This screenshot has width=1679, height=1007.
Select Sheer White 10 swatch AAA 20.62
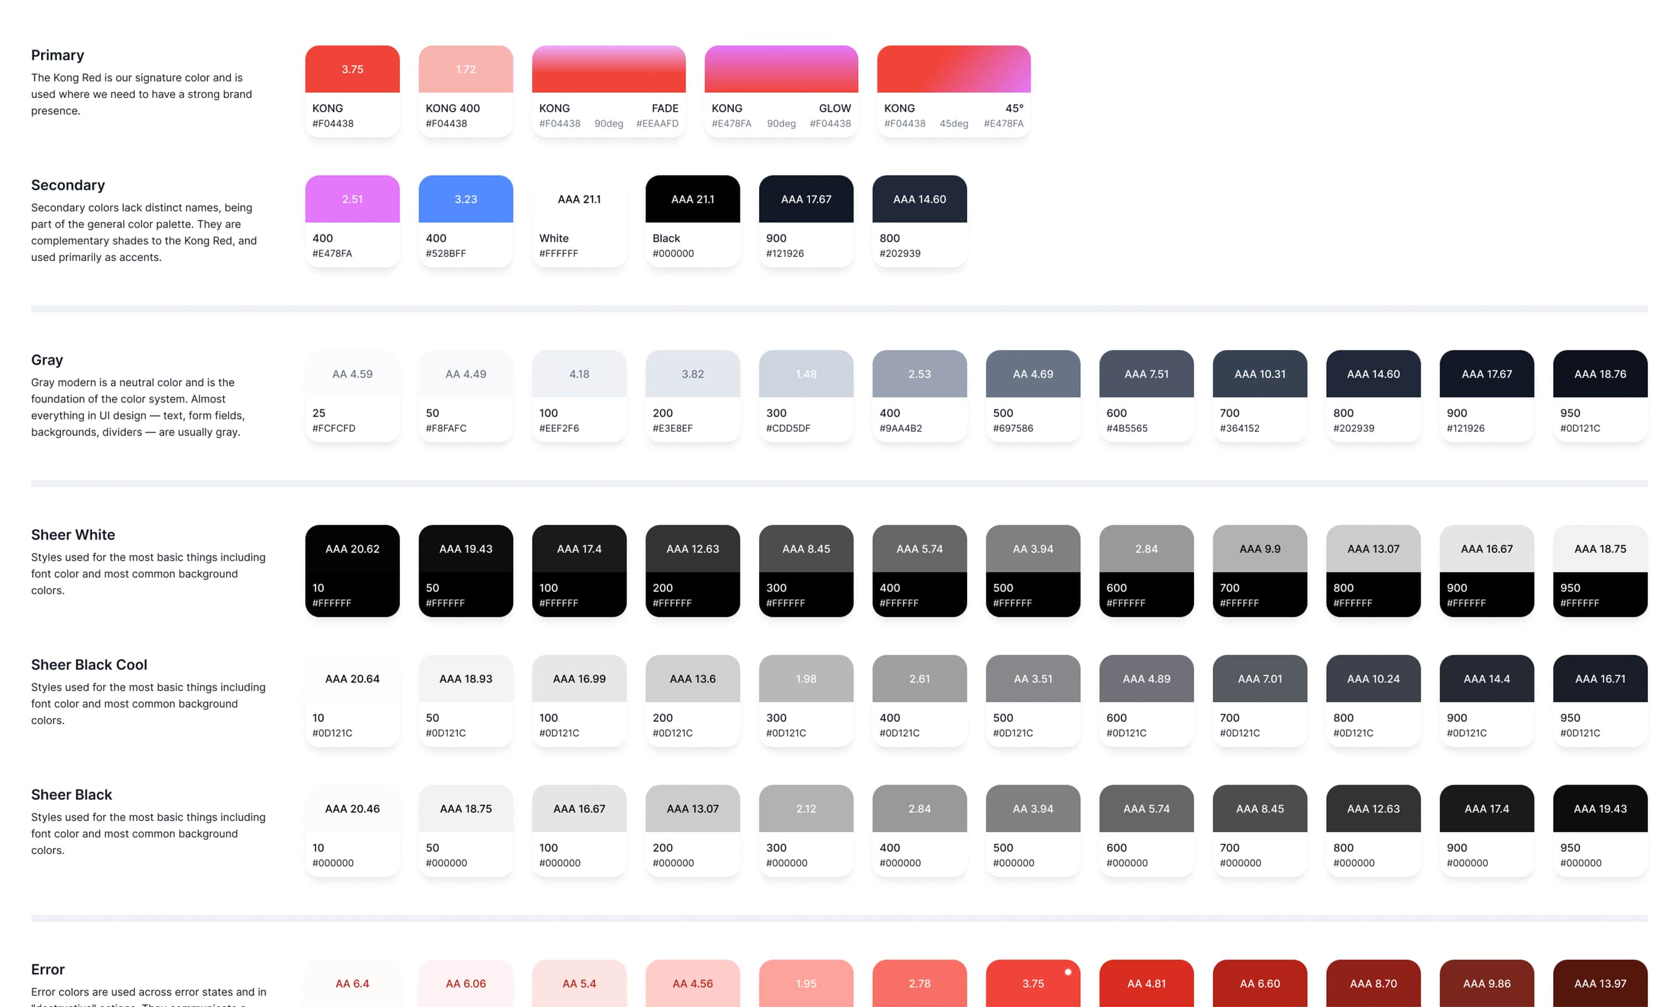[352, 571]
